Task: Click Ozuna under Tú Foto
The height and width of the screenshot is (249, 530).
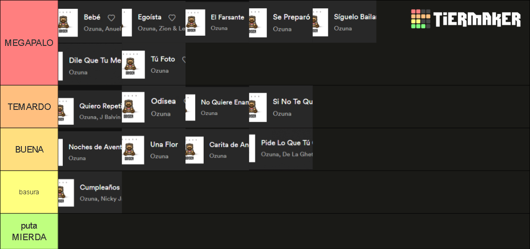Action: 159,71
